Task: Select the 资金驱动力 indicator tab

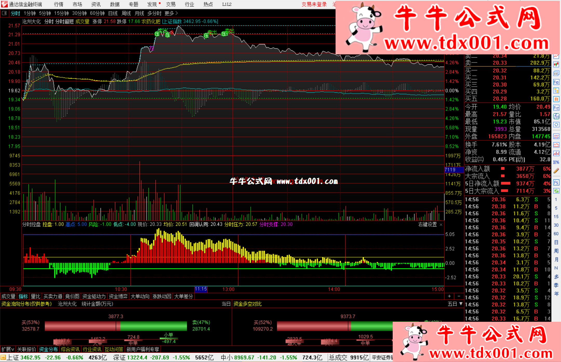Action: [94, 296]
